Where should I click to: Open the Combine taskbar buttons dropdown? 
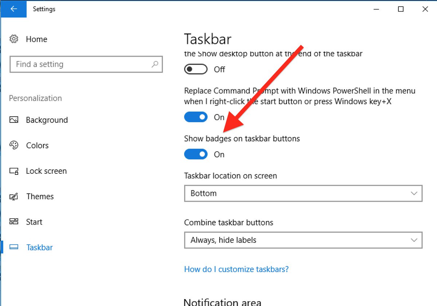tap(303, 240)
